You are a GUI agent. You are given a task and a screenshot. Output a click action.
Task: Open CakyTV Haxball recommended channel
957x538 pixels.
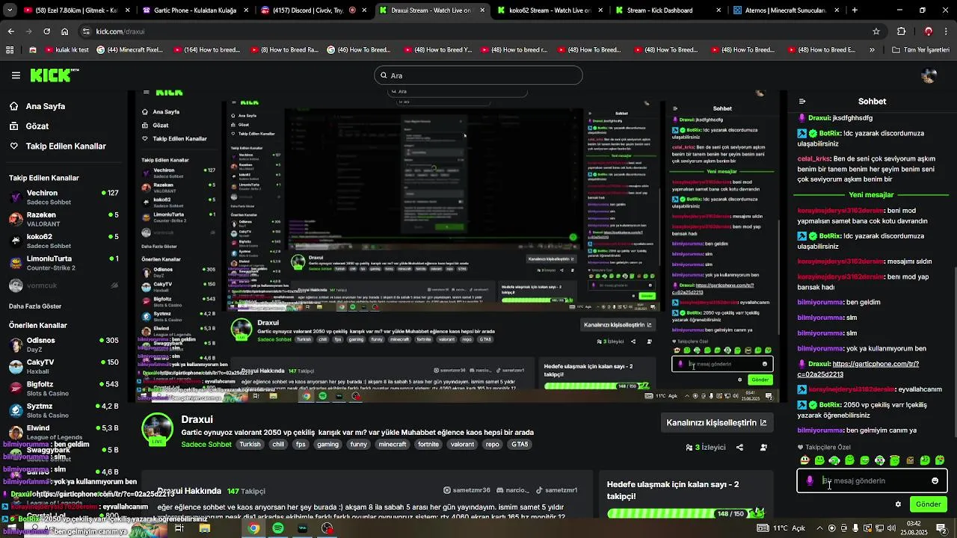click(x=64, y=366)
